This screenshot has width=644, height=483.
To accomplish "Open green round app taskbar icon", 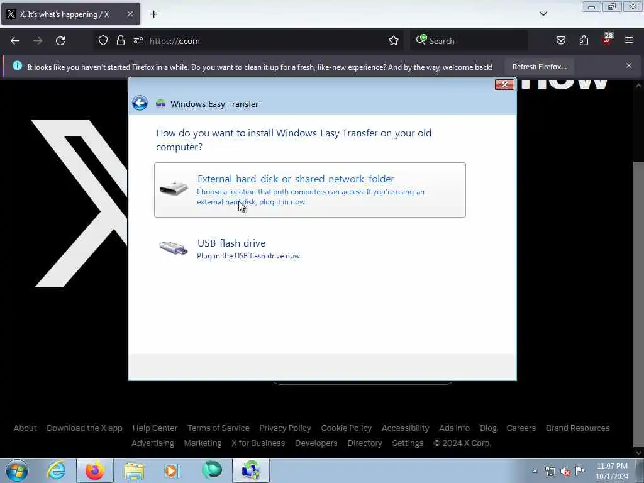I will (x=211, y=470).
